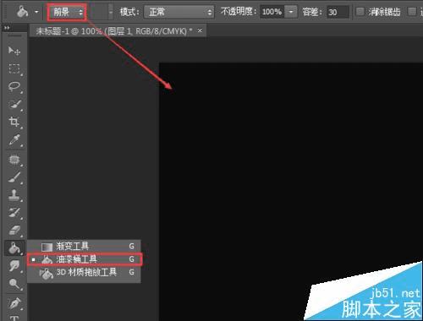Image resolution: width=423 pixels, height=321 pixels.
Task: Select the Pen tool
Action: pos(14,303)
